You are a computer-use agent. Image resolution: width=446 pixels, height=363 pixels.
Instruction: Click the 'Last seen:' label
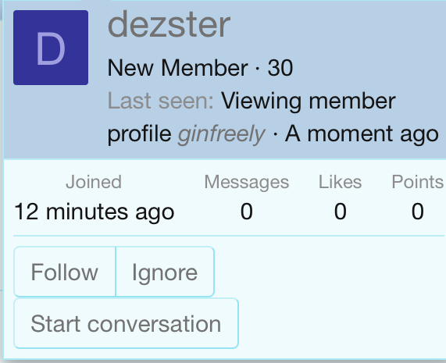point(161,101)
